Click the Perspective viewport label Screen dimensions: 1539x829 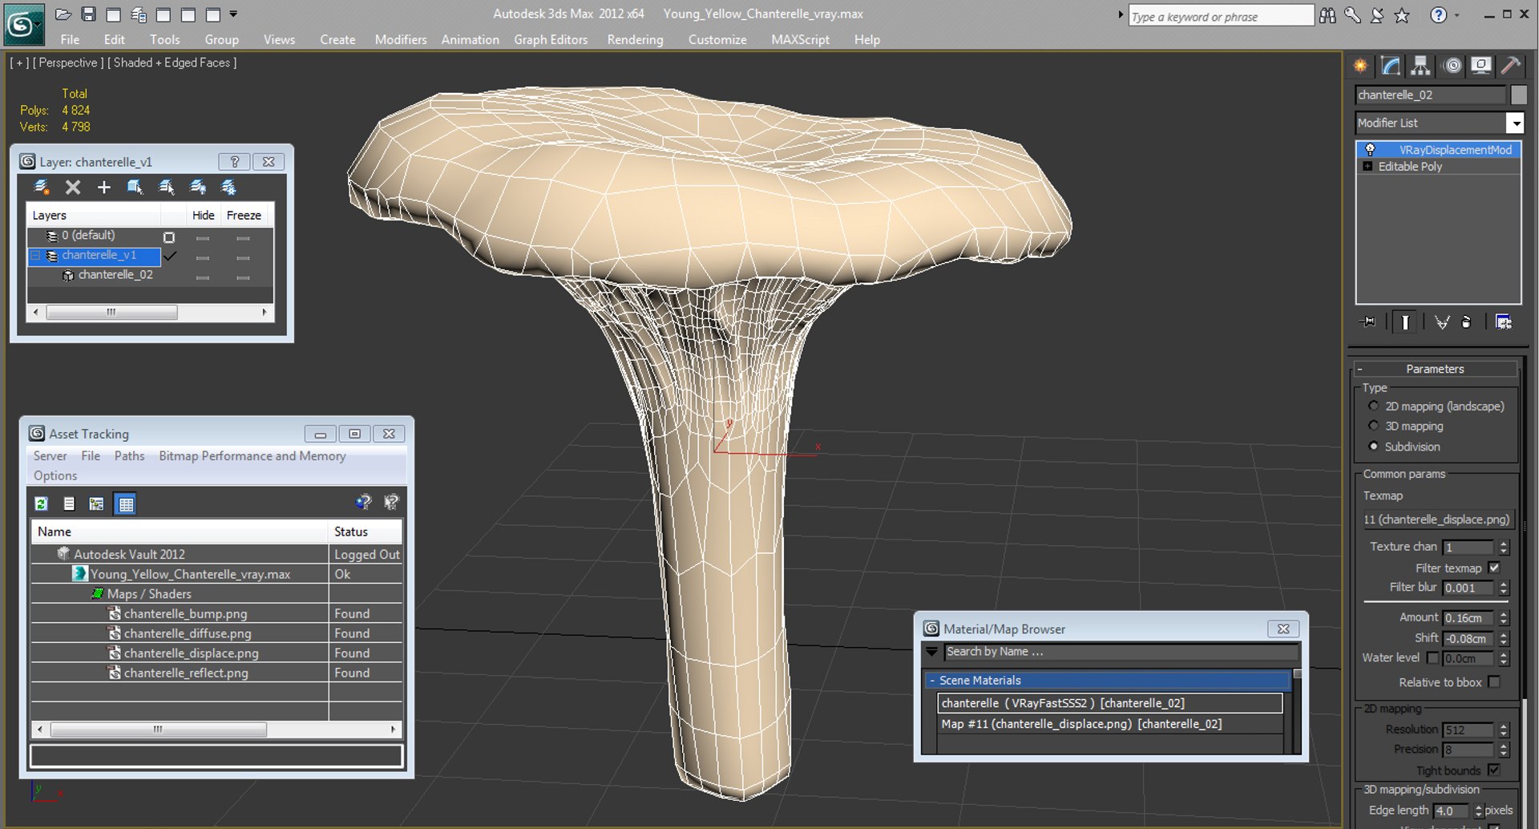(x=67, y=63)
